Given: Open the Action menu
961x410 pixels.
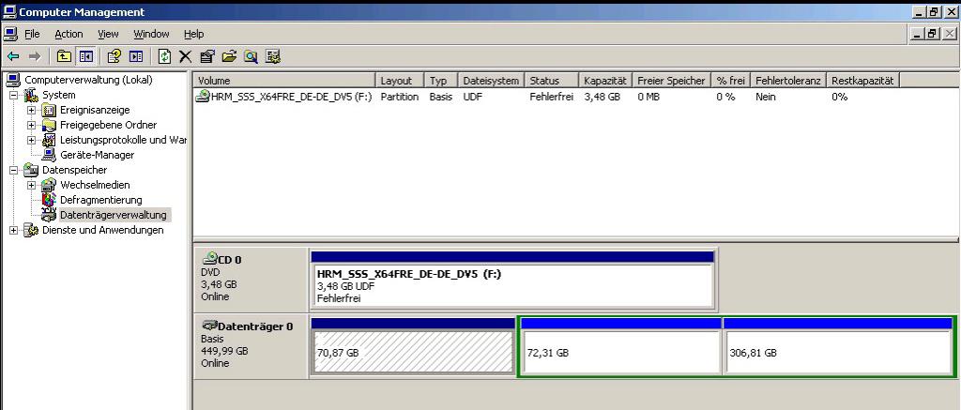Looking at the screenshot, I should point(69,34).
